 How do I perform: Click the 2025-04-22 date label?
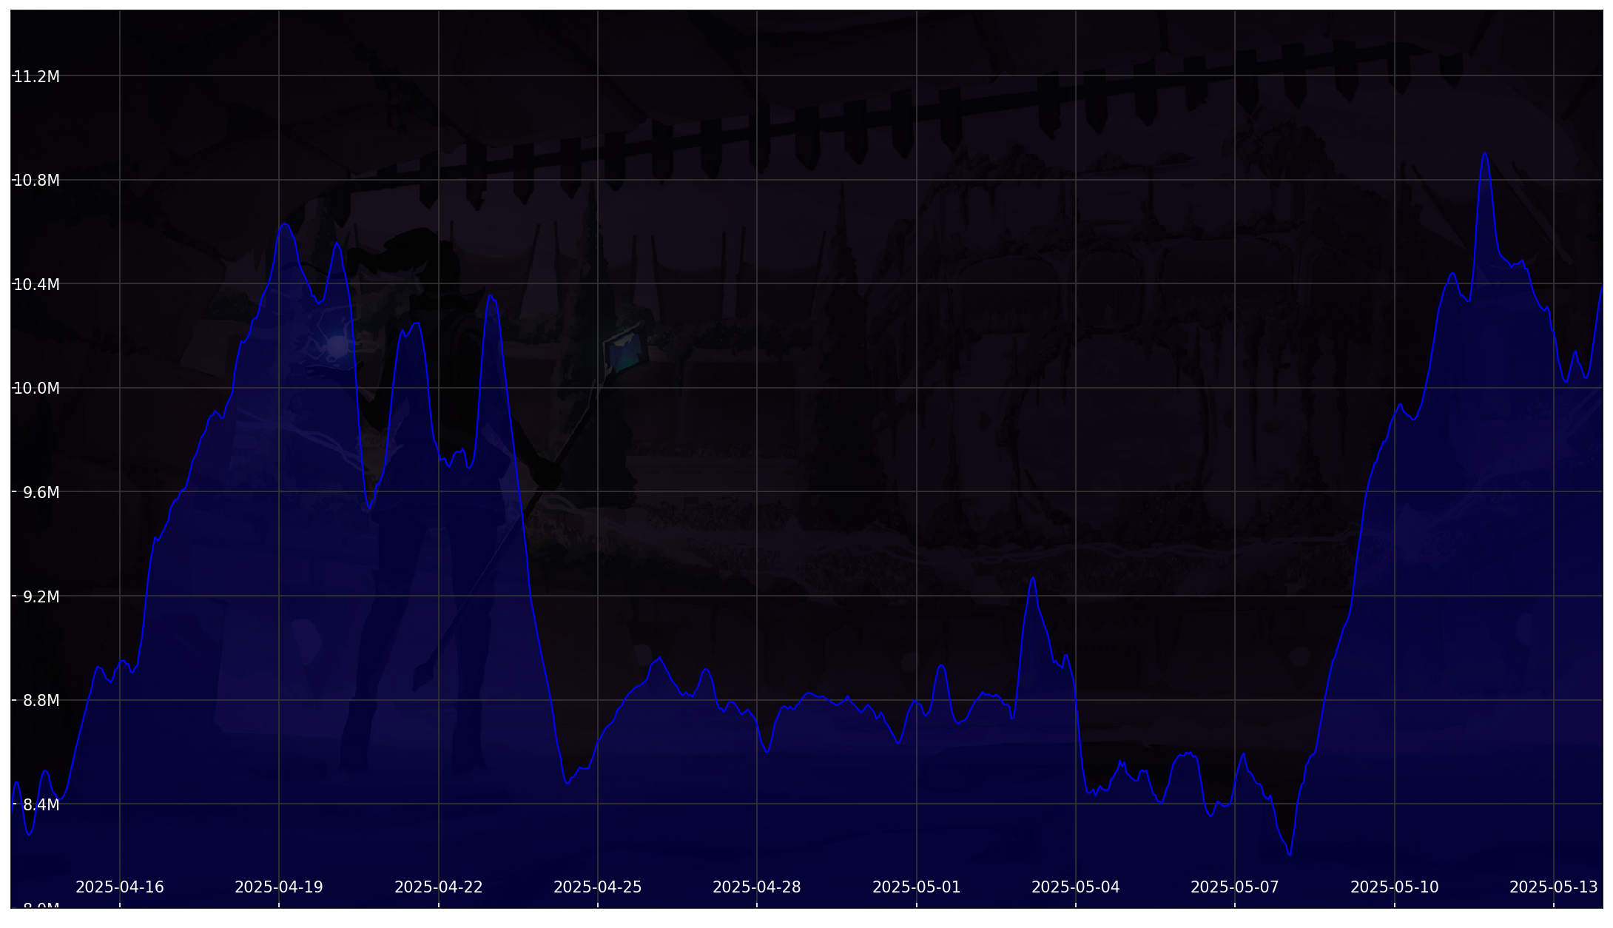(439, 887)
